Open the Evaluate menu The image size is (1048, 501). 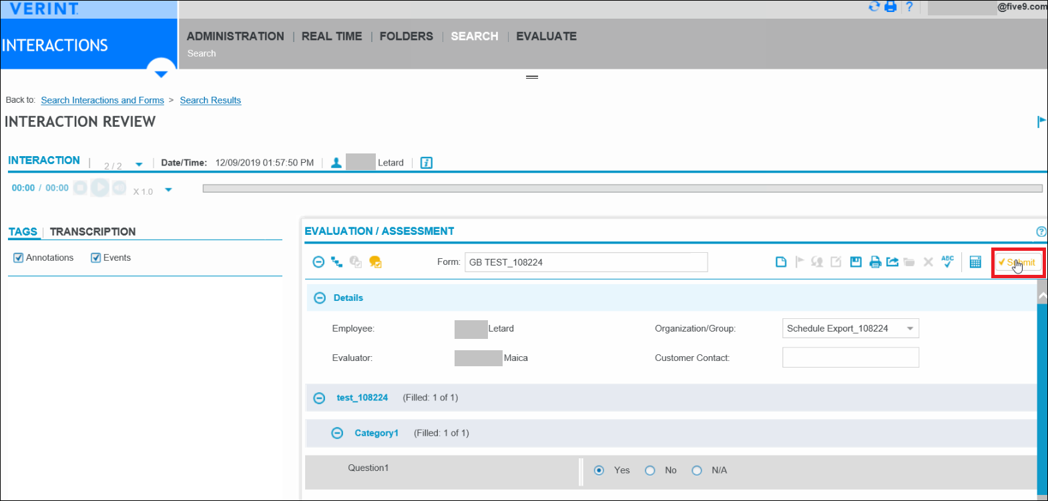point(547,36)
